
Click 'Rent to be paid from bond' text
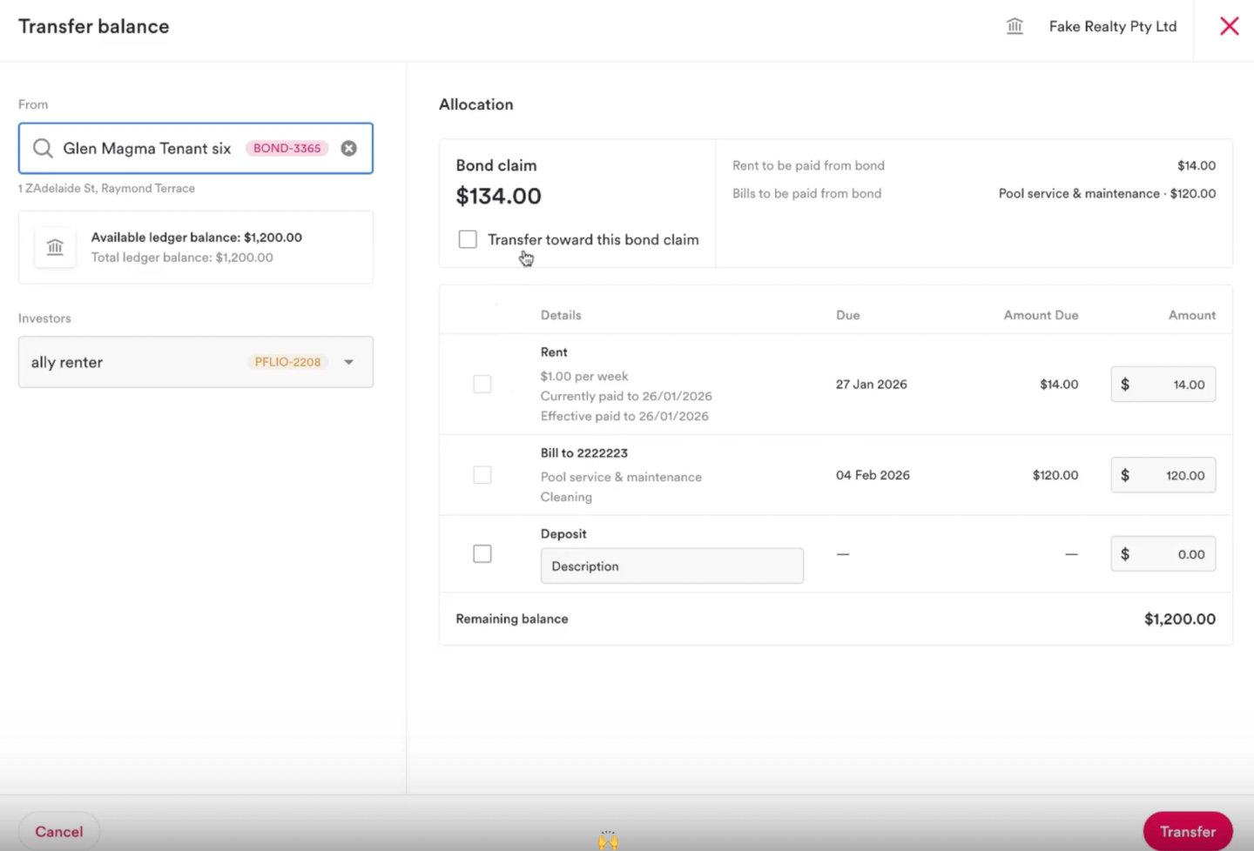click(x=808, y=165)
